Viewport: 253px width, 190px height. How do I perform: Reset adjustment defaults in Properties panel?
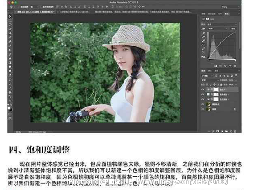point(225,66)
